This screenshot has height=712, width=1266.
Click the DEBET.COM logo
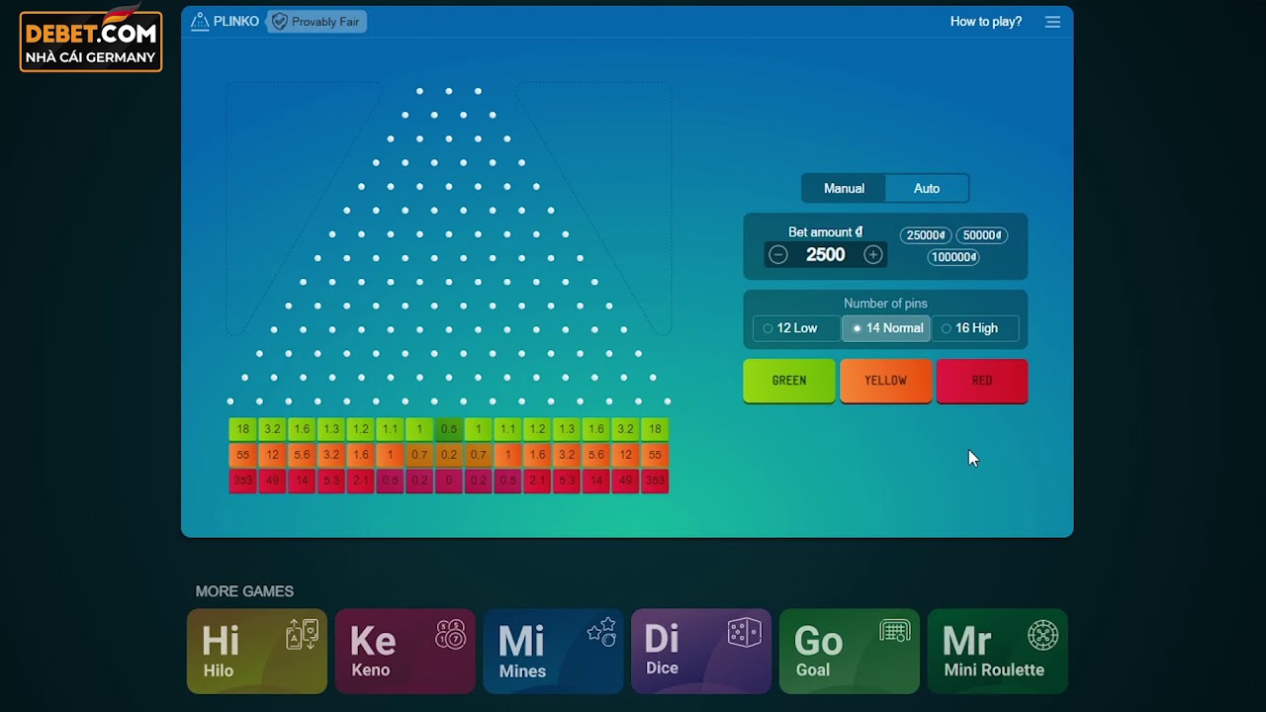[91, 40]
